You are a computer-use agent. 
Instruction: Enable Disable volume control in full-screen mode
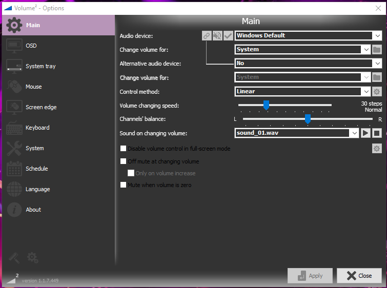point(123,148)
